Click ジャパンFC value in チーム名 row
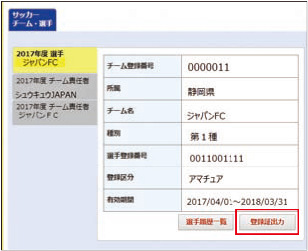The height and width of the screenshot is (251, 308). [x=205, y=115]
